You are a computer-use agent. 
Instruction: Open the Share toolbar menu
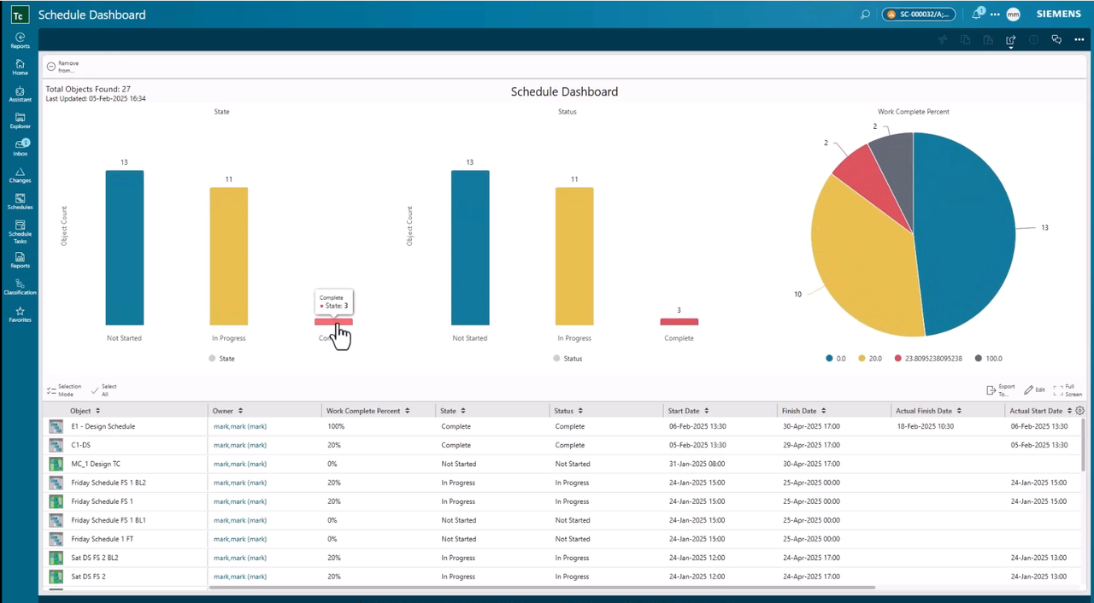[x=1011, y=40]
